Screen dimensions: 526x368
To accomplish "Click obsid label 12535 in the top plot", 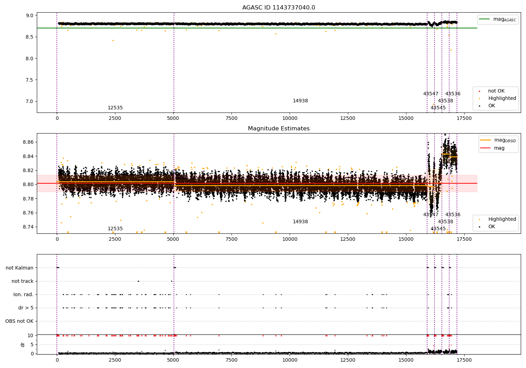I will point(115,108).
